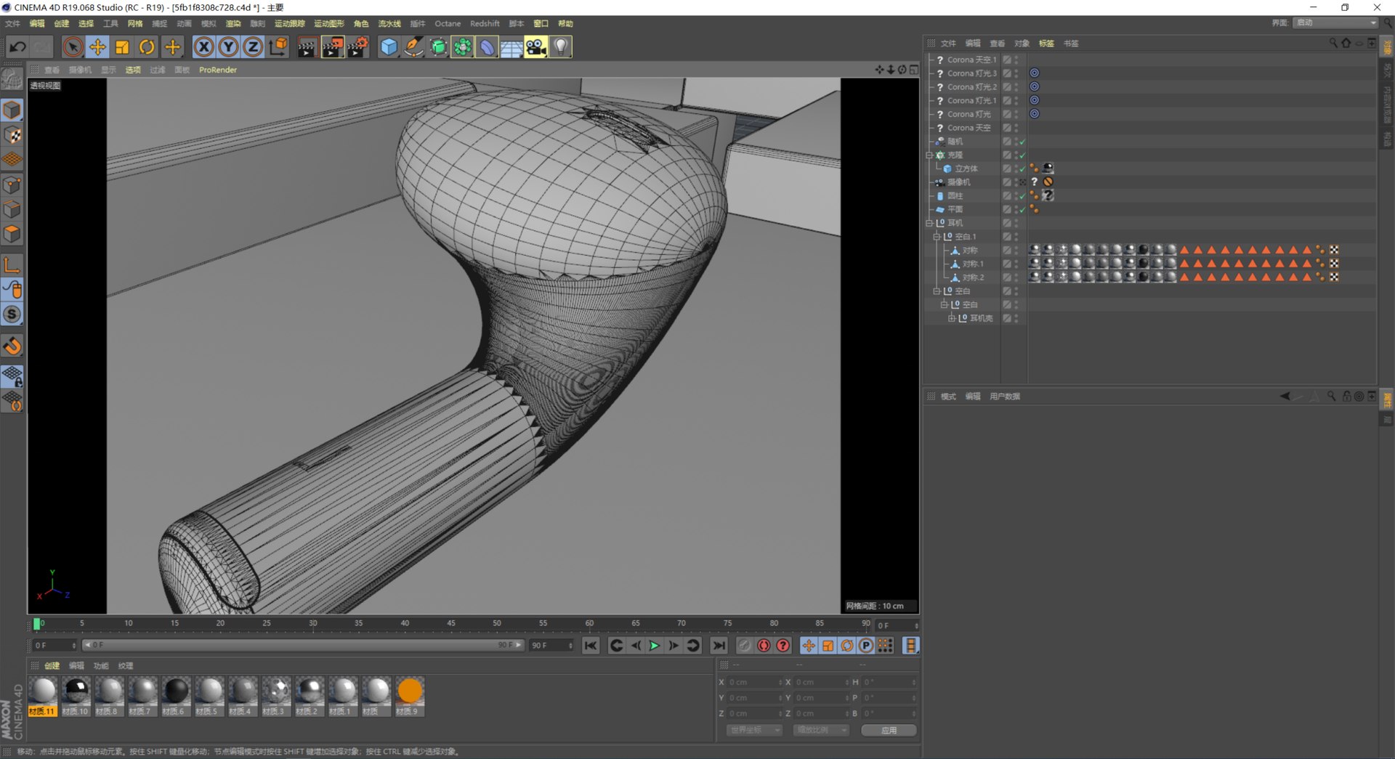This screenshot has height=759, width=1395.
Task: Click the Camera object icon
Action: 536,47
